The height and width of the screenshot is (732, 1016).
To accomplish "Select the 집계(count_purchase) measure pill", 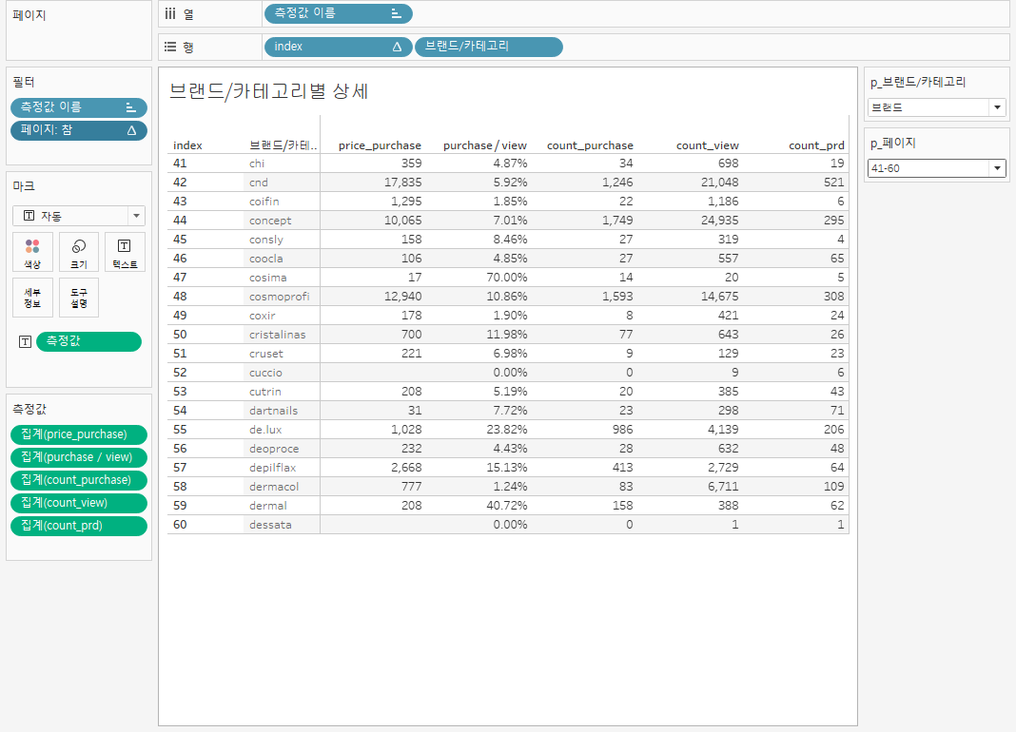I will [79, 480].
